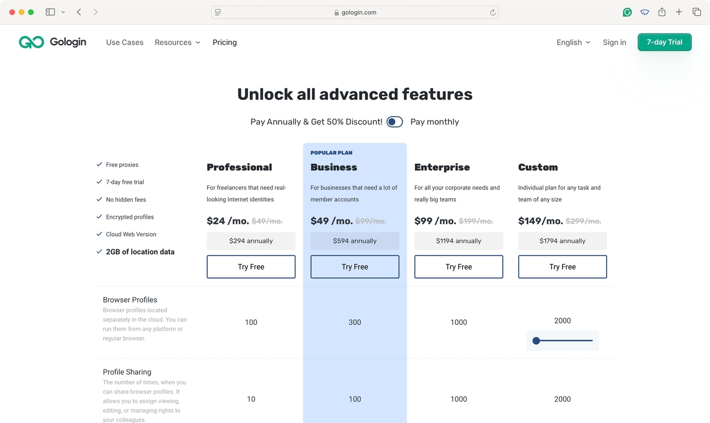Click the $99 /mo. Enterprise price
Viewport: 710px width, 423px height.
pyautogui.click(x=435, y=221)
